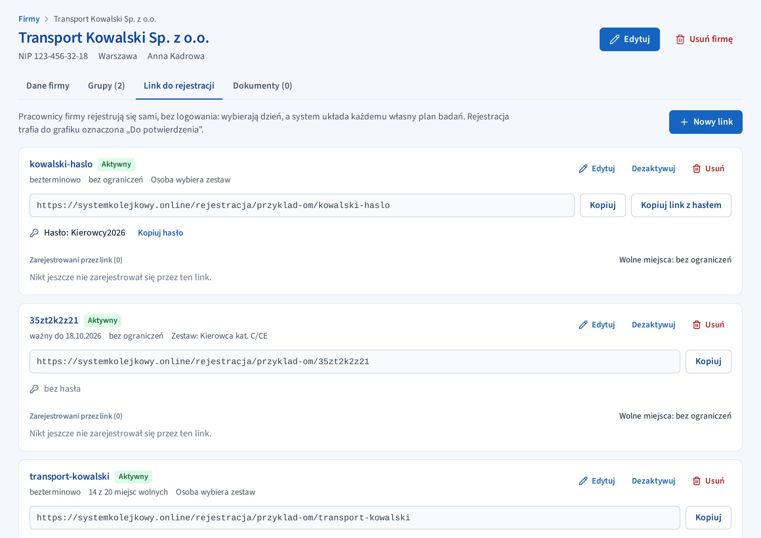The width and height of the screenshot is (761, 538).
Task: Click the text 'NIP 123-456-32-18'
Action: pos(53,56)
